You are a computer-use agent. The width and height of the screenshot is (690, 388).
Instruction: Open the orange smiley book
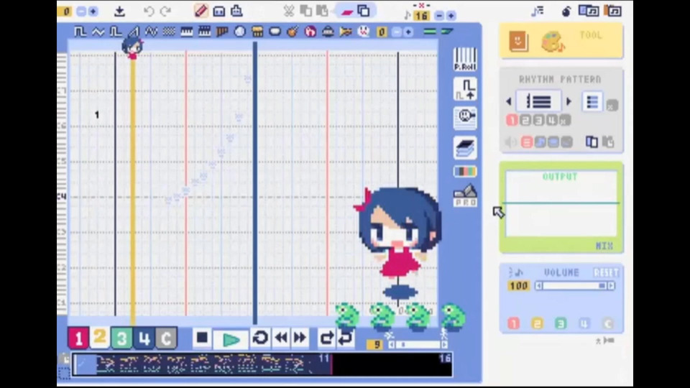[x=518, y=42]
